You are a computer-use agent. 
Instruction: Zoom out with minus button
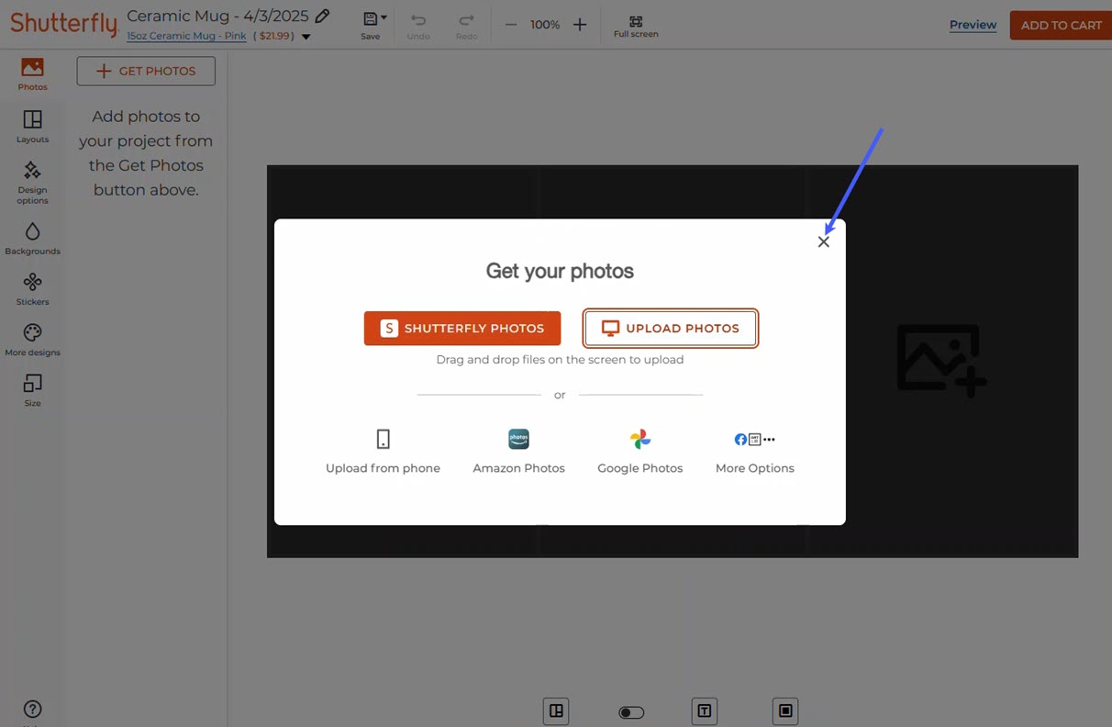pos(511,25)
